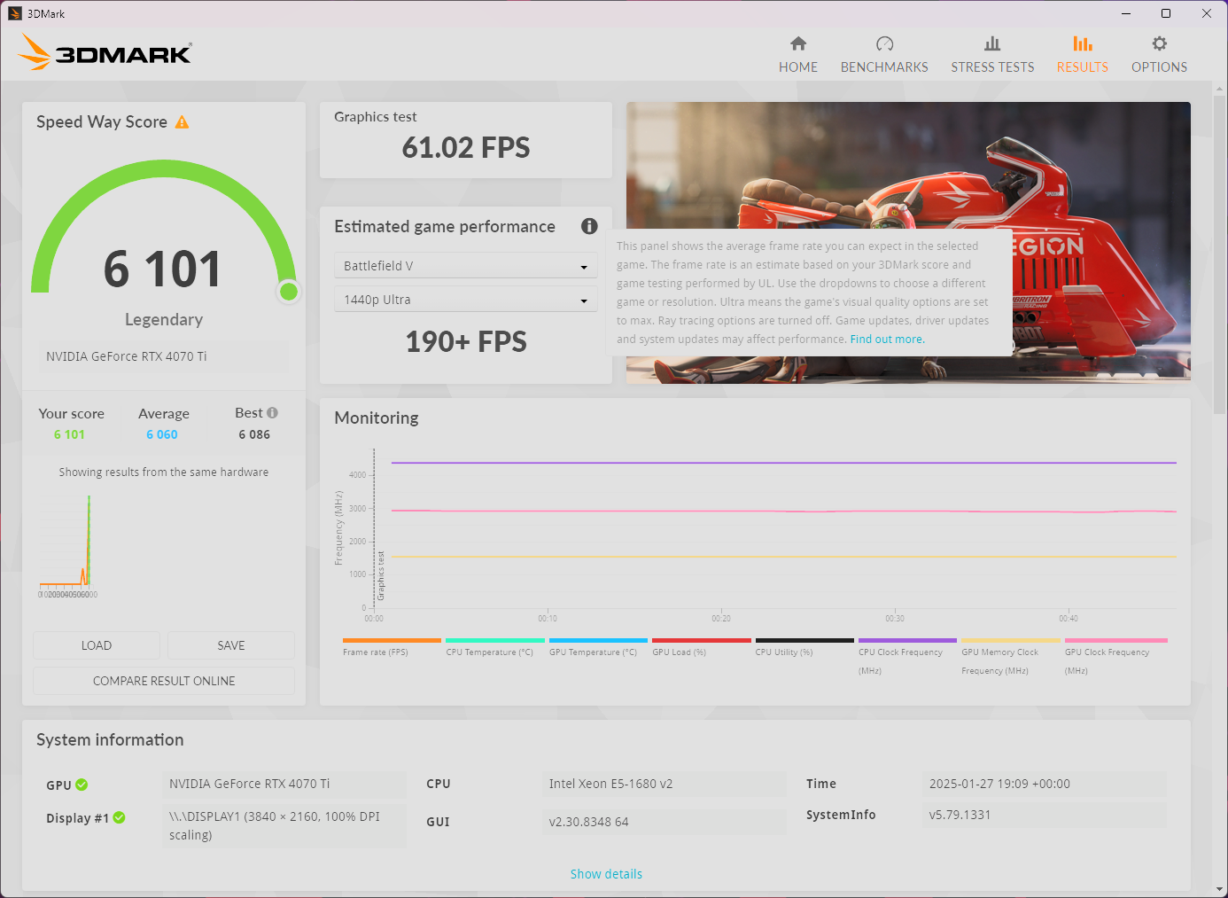This screenshot has width=1228, height=898.
Task: Click the Monitoring heading
Action: [377, 418]
